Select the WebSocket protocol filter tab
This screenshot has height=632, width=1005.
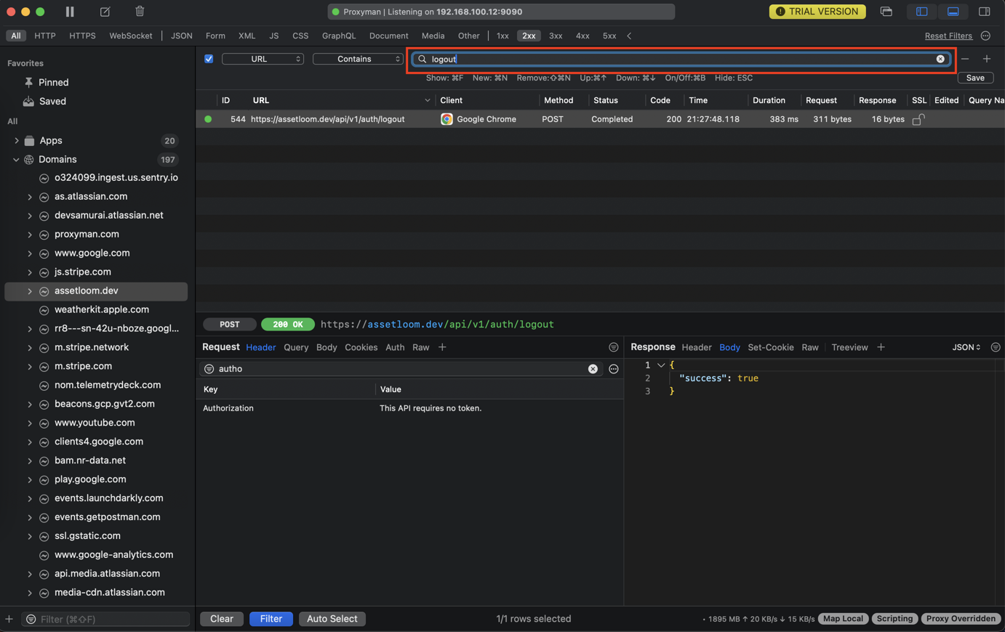click(x=131, y=36)
